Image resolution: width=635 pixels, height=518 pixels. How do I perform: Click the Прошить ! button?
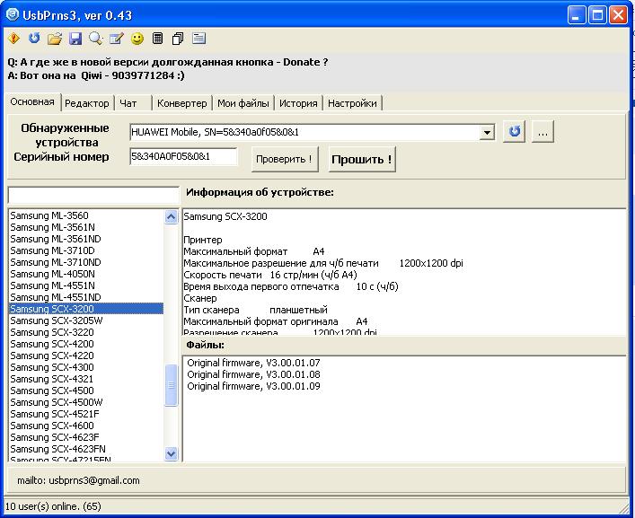[x=362, y=159]
